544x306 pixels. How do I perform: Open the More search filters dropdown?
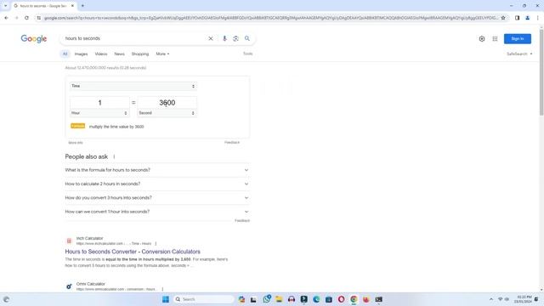point(162,54)
